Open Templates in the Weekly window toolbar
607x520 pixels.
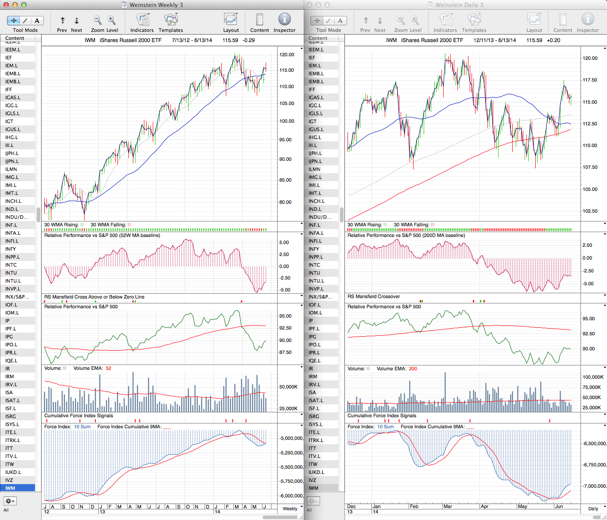click(171, 20)
